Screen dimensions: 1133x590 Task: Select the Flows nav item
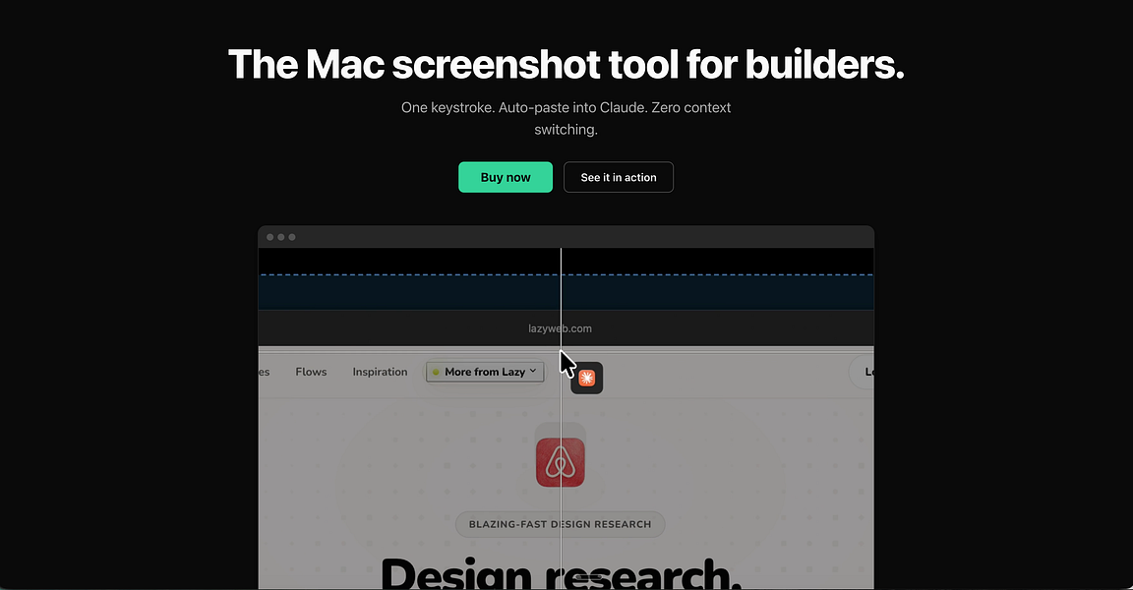point(311,372)
